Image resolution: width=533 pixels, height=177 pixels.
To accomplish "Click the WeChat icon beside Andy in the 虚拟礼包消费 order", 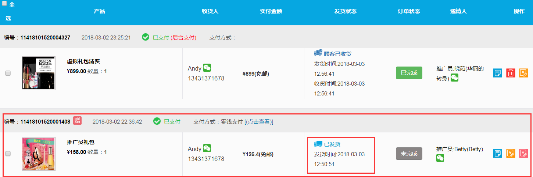I will [207, 68].
